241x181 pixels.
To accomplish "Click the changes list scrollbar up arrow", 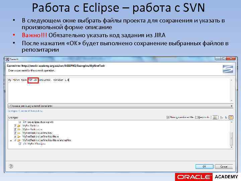I will (232, 122).
